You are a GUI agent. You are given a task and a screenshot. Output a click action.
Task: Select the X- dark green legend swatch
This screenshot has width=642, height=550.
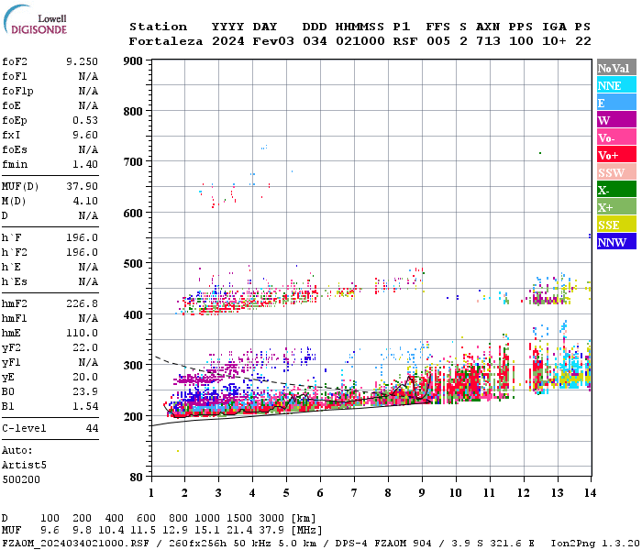point(616,190)
